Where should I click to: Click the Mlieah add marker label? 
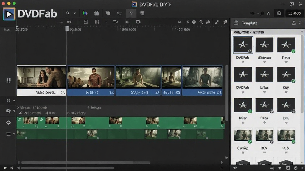[x=94, y=107]
